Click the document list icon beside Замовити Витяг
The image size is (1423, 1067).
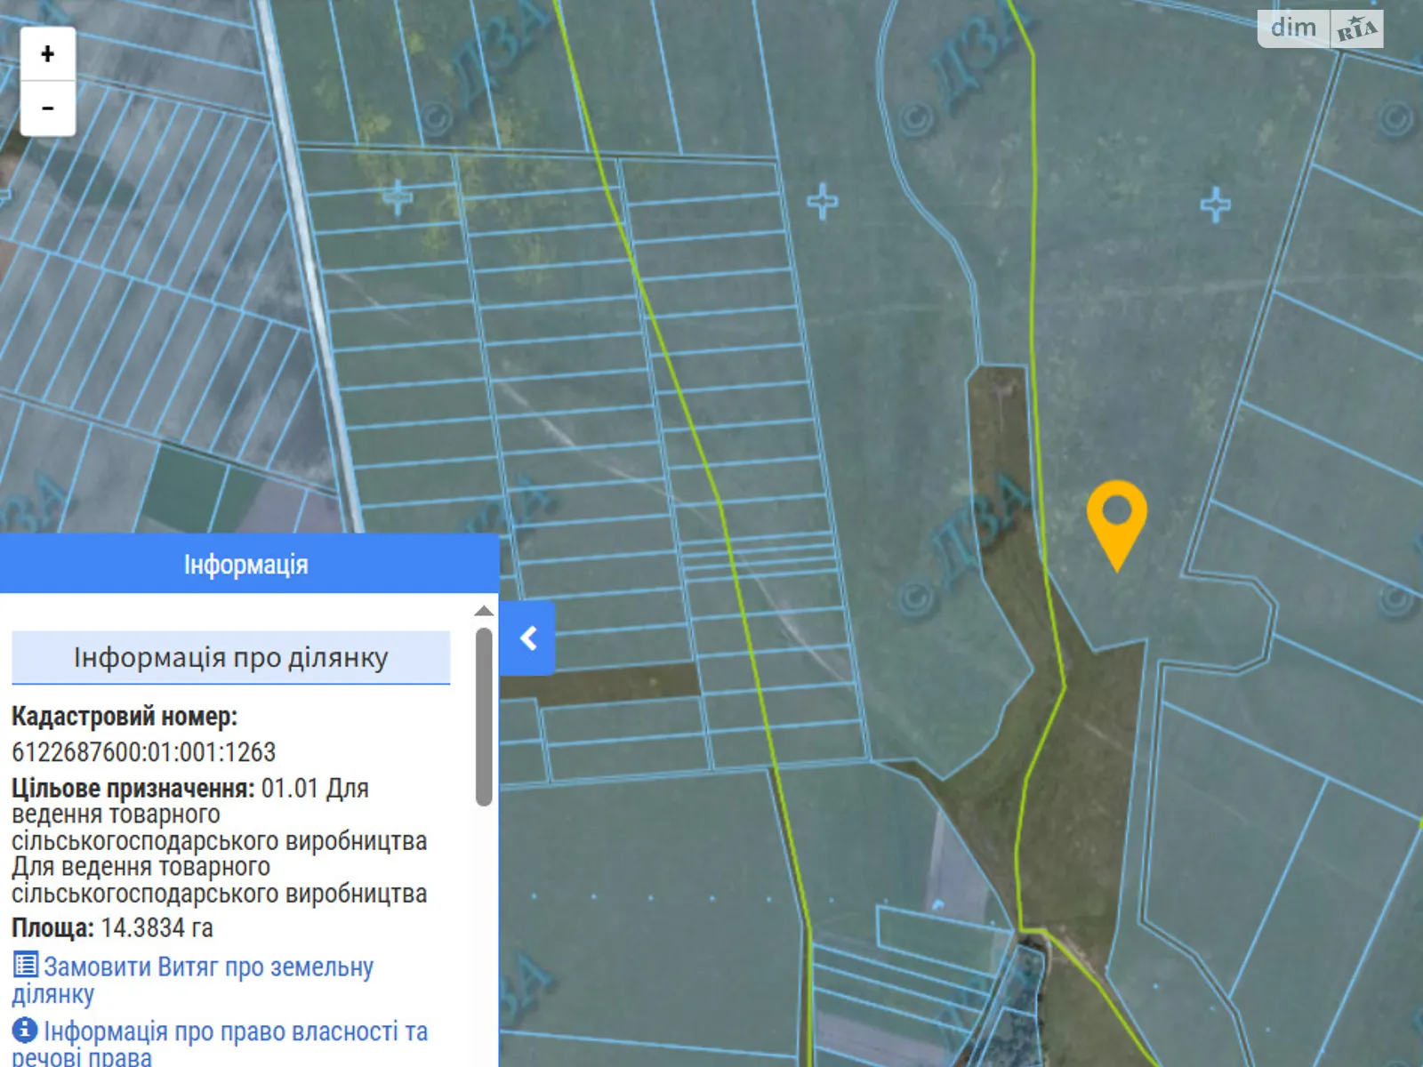click(26, 965)
